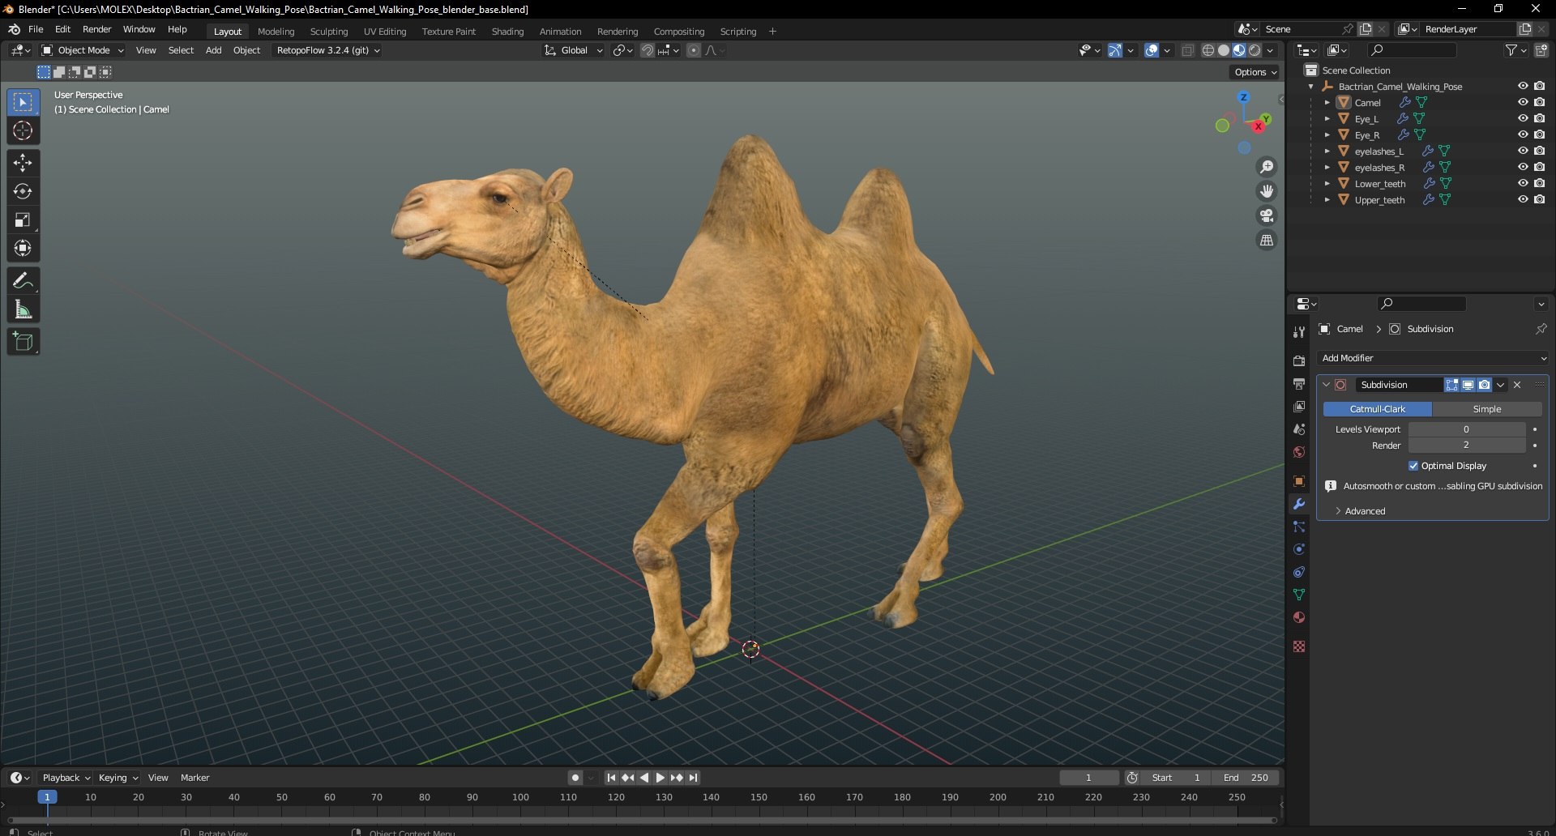Remove the Subdivision modifier
Screen dimensions: 1556x836
[x=1517, y=385]
